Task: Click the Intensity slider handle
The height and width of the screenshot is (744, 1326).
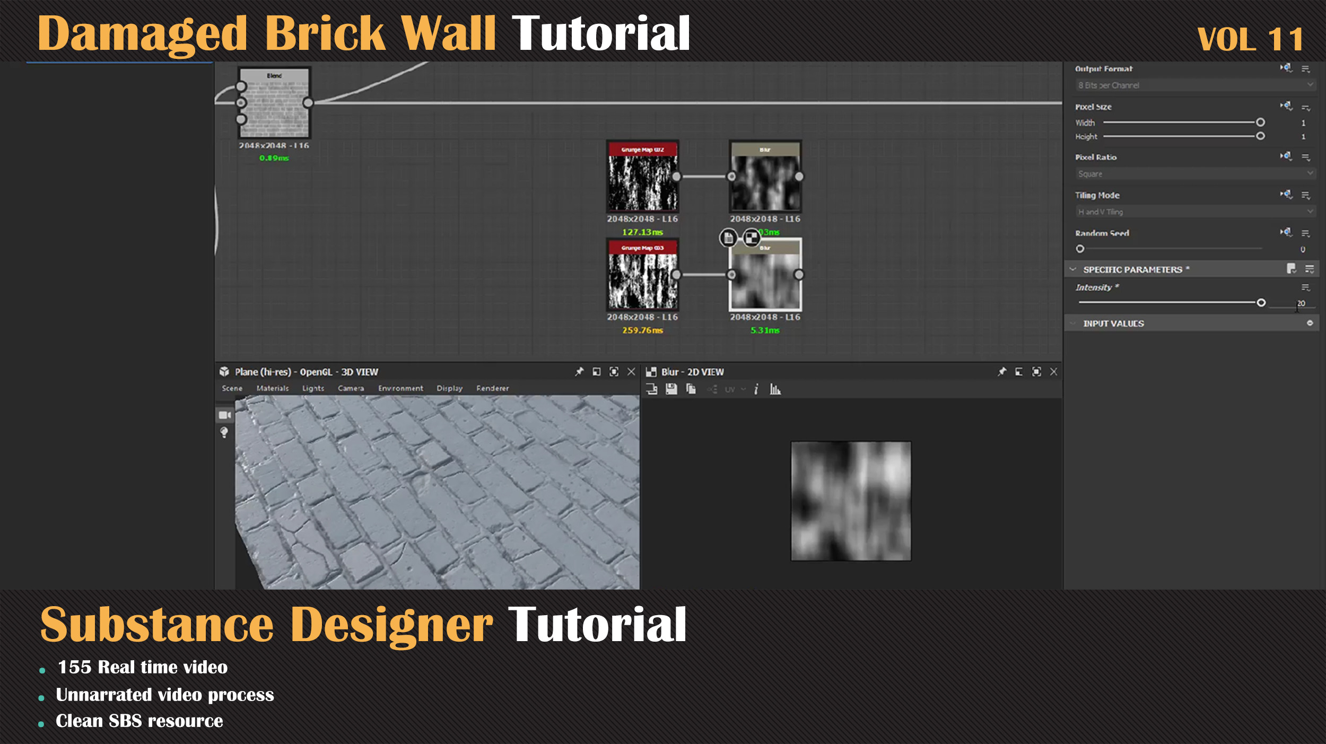Action: pyautogui.click(x=1261, y=303)
